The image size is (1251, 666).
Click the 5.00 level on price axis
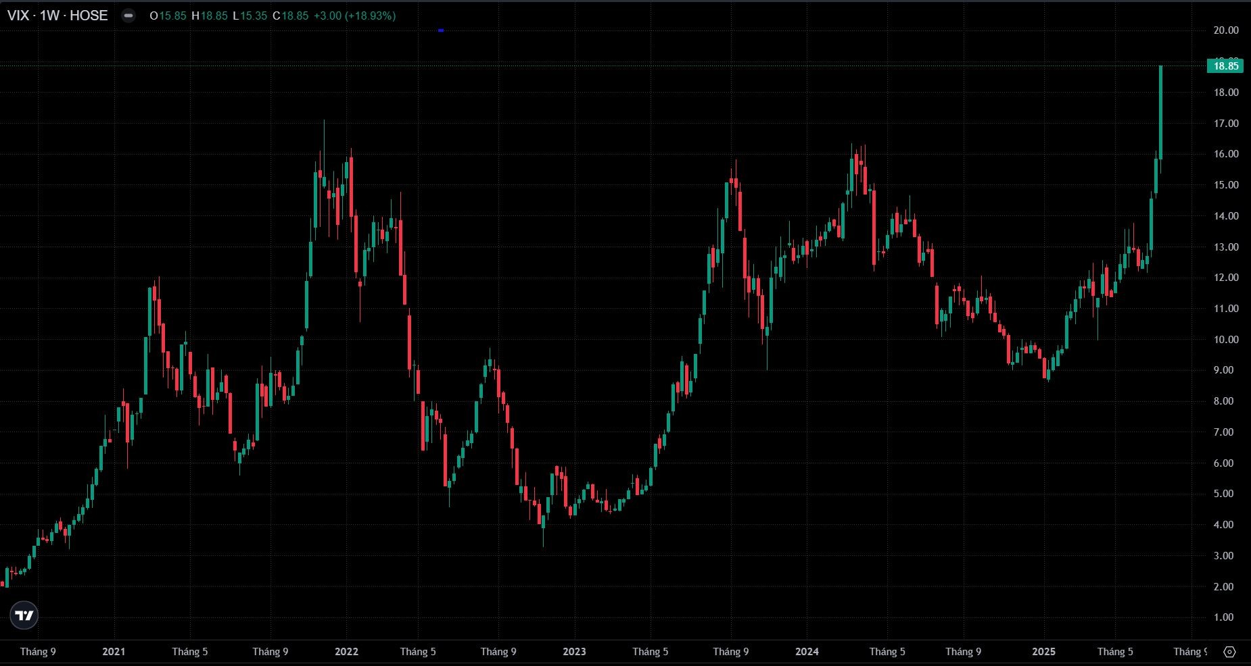click(1225, 494)
